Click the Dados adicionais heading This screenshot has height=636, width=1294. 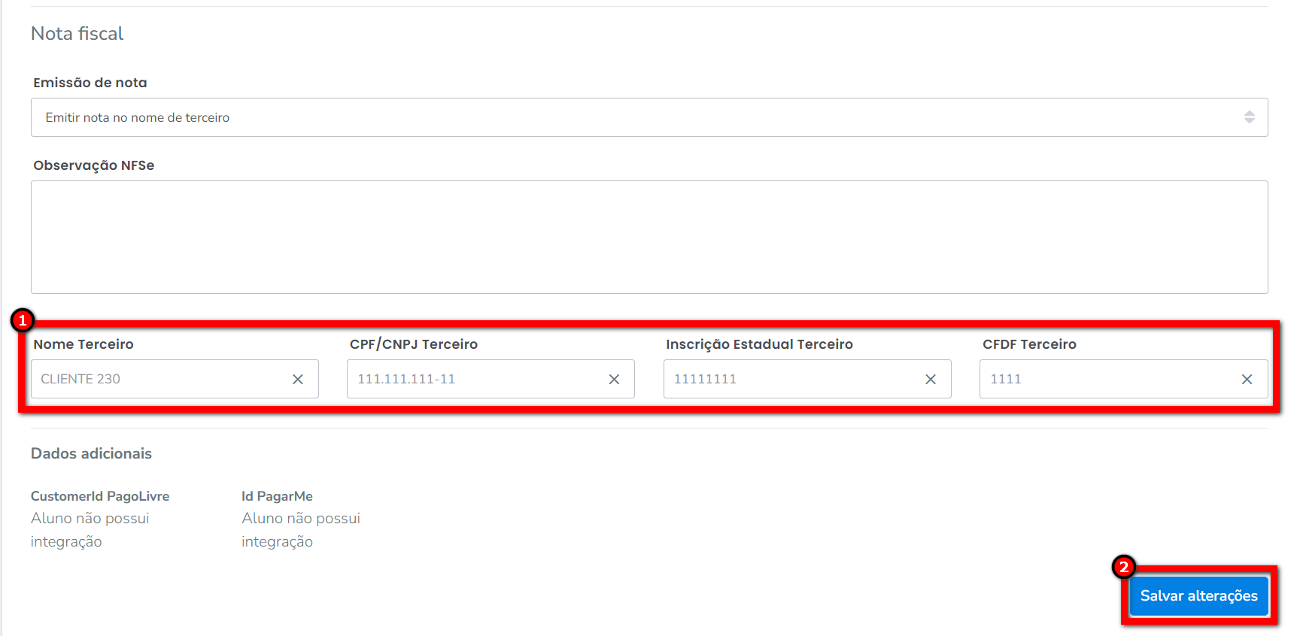click(x=91, y=453)
